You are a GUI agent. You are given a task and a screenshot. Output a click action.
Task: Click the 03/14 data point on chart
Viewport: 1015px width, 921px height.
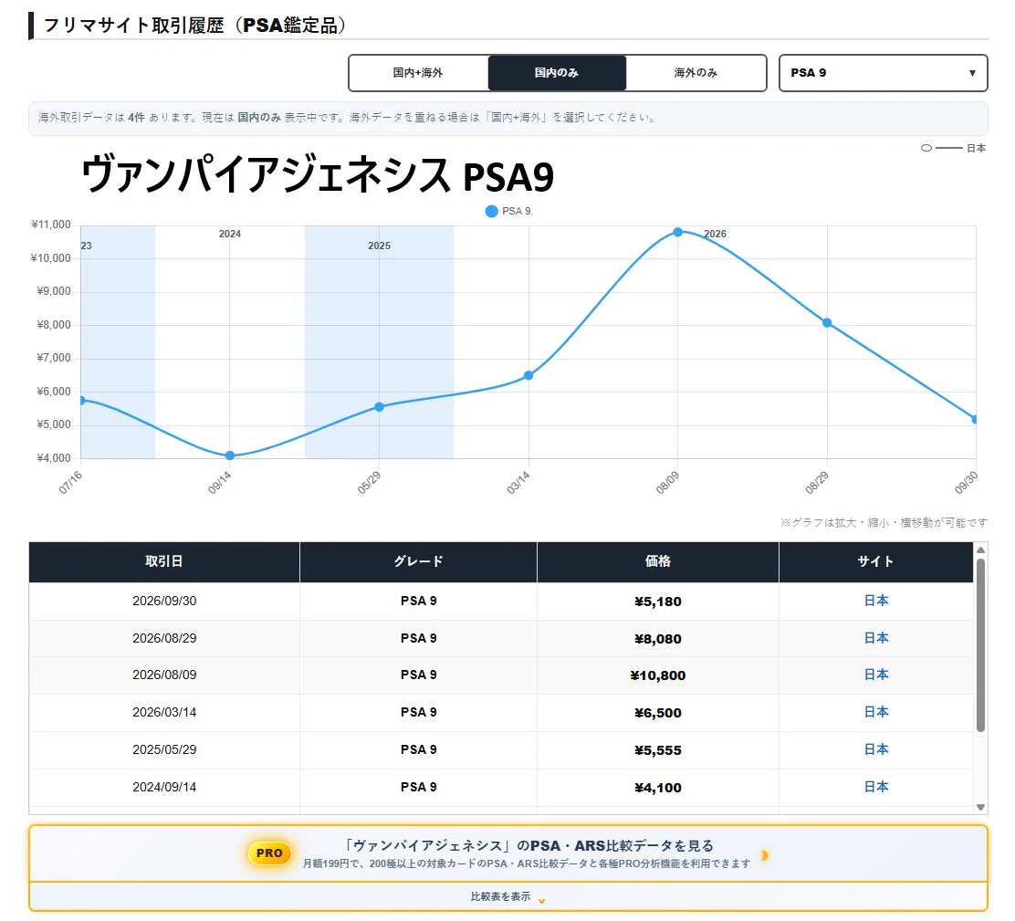coord(528,375)
